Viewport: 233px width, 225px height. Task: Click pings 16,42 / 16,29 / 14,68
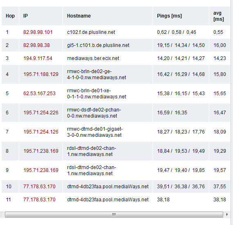pyautogui.click(x=181, y=74)
